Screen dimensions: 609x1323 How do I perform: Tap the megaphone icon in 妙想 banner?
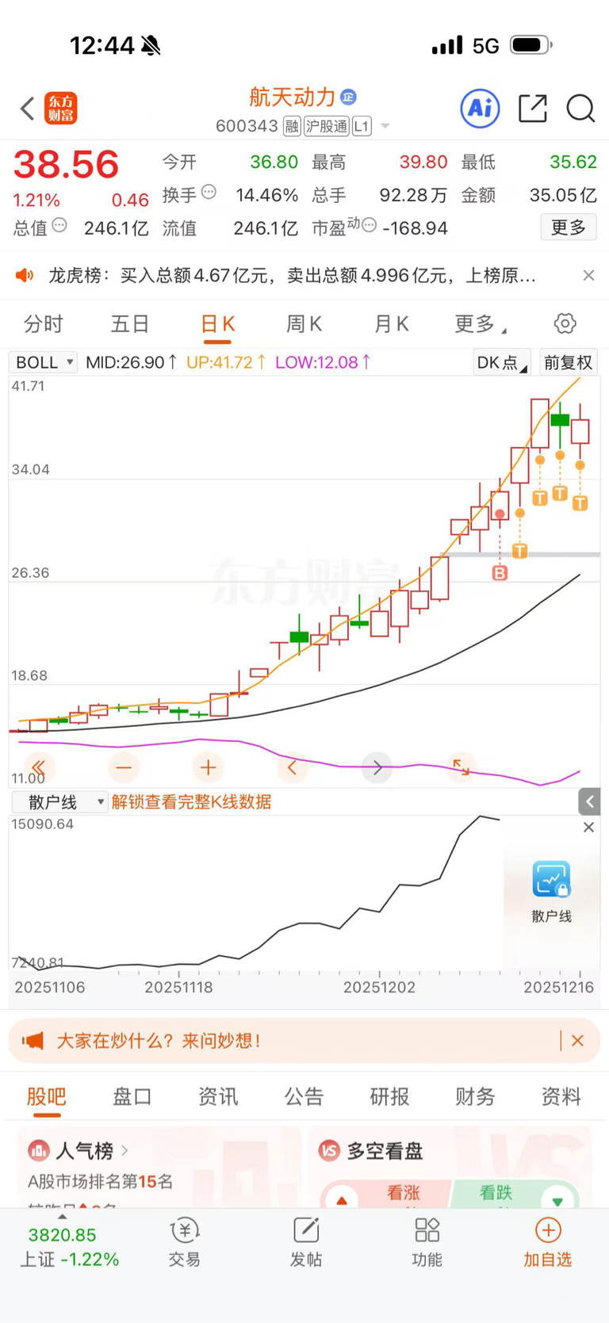click(33, 1041)
